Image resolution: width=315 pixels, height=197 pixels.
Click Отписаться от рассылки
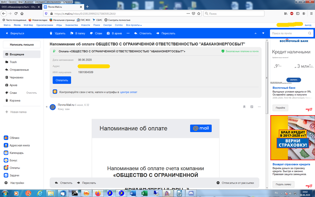pos(235,183)
